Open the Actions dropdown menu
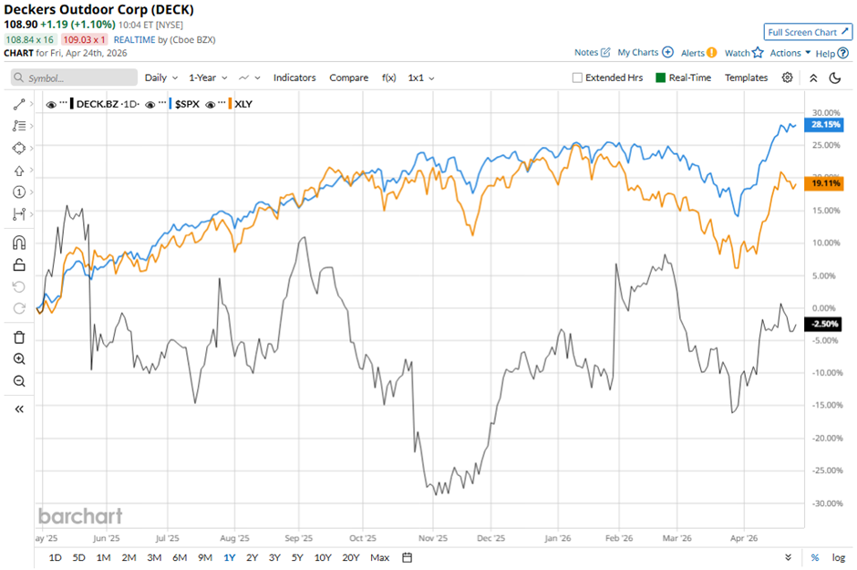Image resolution: width=857 pixels, height=570 pixels. [x=790, y=53]
